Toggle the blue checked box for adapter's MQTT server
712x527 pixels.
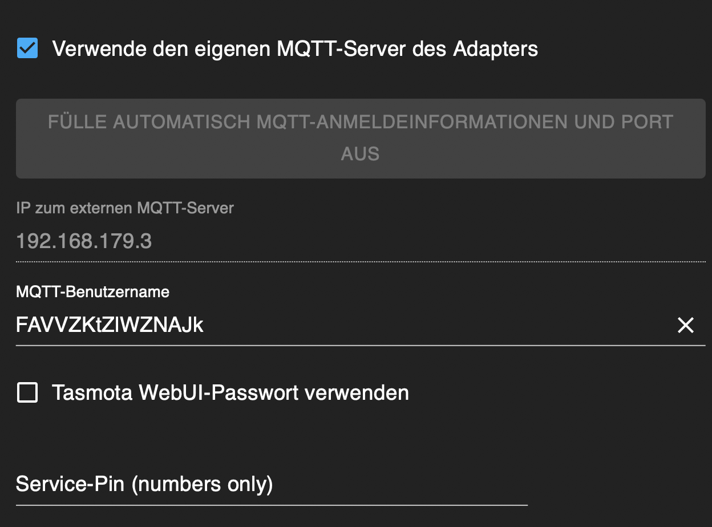27,48
